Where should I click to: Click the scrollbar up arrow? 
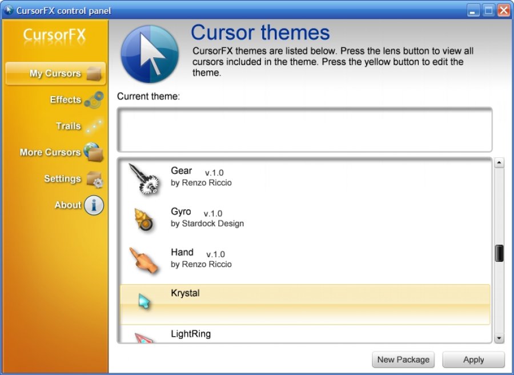click(499, 163)
